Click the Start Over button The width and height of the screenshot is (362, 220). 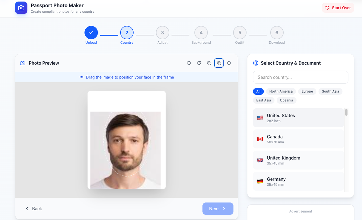click(338, 8)
